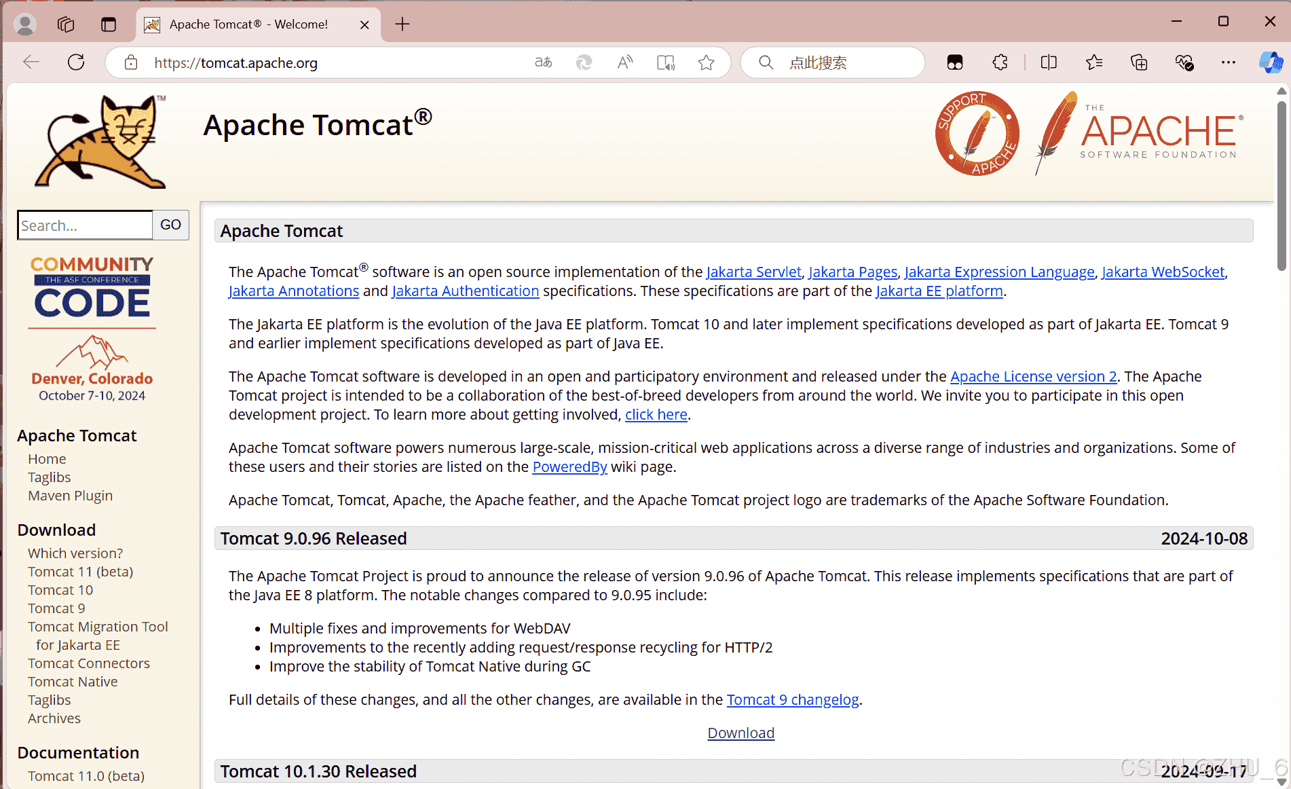Click the site Search input field

click(x=85, y=225)
